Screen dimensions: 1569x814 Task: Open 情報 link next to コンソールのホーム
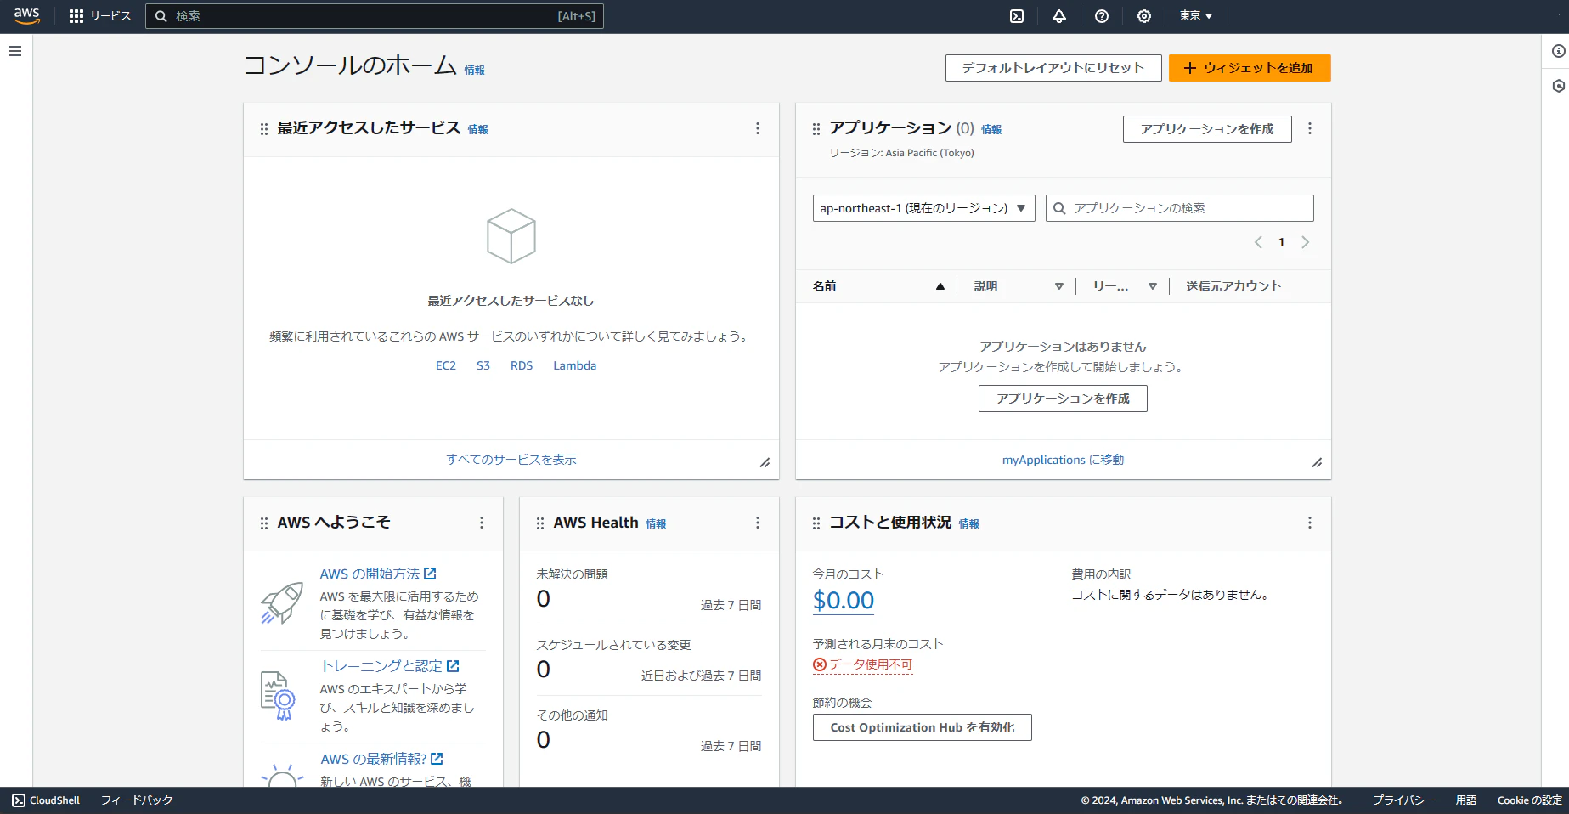474,71
